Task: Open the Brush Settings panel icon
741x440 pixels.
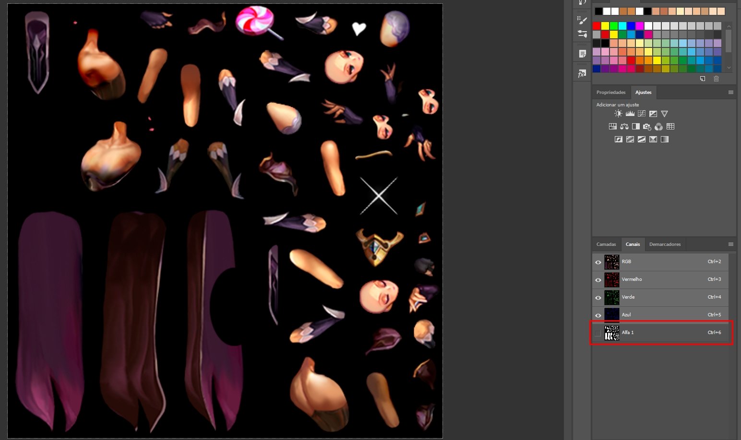Action: (582, 20)
